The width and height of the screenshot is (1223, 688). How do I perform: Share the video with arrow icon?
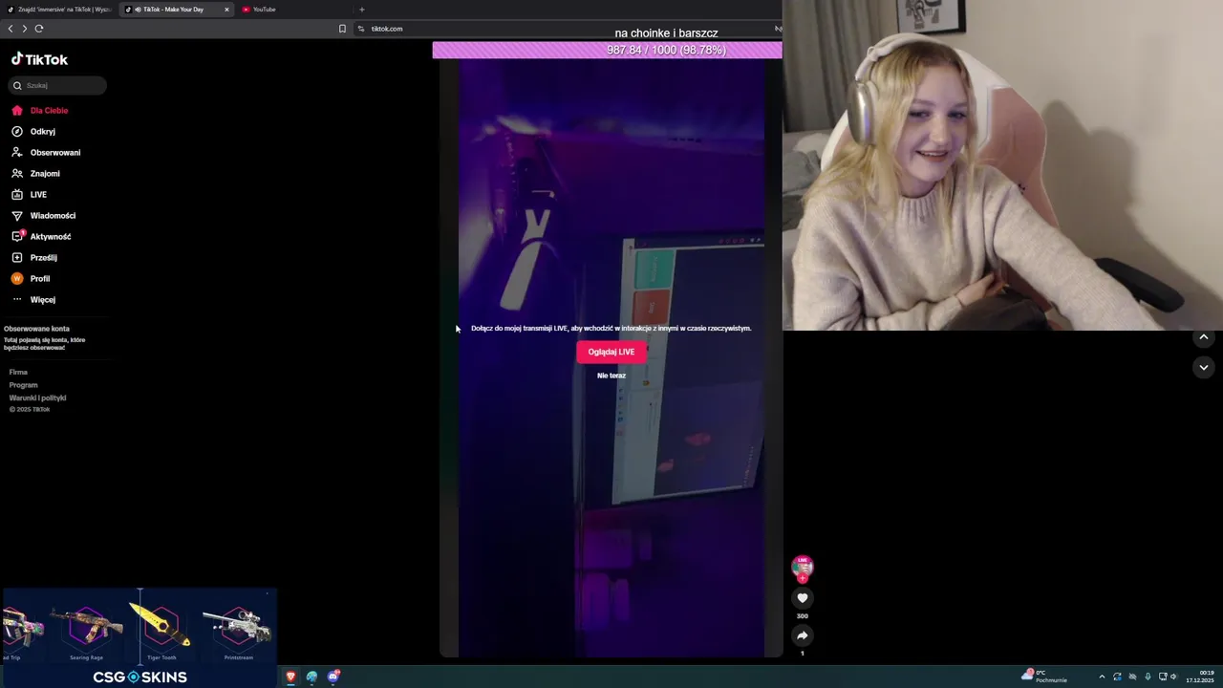click(x=803, y=635)
